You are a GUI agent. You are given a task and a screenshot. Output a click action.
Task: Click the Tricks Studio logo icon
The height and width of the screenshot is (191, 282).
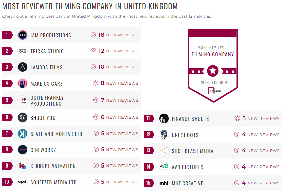[23, 51]
